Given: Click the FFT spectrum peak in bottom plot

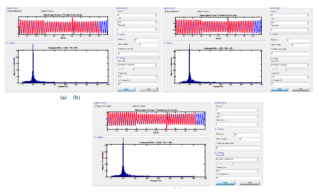Looking at the screenshot, I should (124, 141).
